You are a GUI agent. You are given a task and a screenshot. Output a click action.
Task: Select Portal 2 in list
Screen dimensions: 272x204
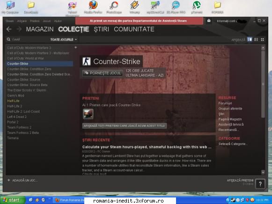click(13, 122)
